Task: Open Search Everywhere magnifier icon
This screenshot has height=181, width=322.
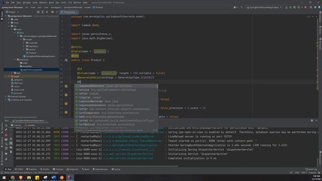Action: pos(311,7)
